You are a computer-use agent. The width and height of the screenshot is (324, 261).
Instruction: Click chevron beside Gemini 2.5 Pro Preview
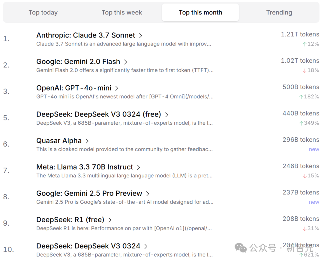(x=147, y=194)
